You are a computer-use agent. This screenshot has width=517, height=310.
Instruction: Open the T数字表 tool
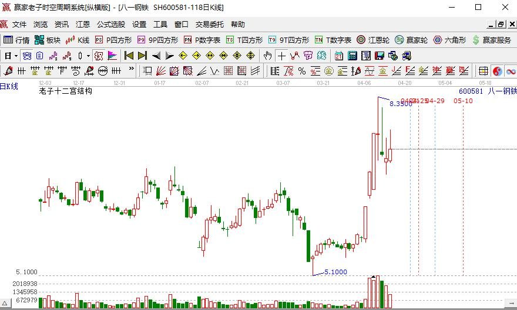coord(333,40)
